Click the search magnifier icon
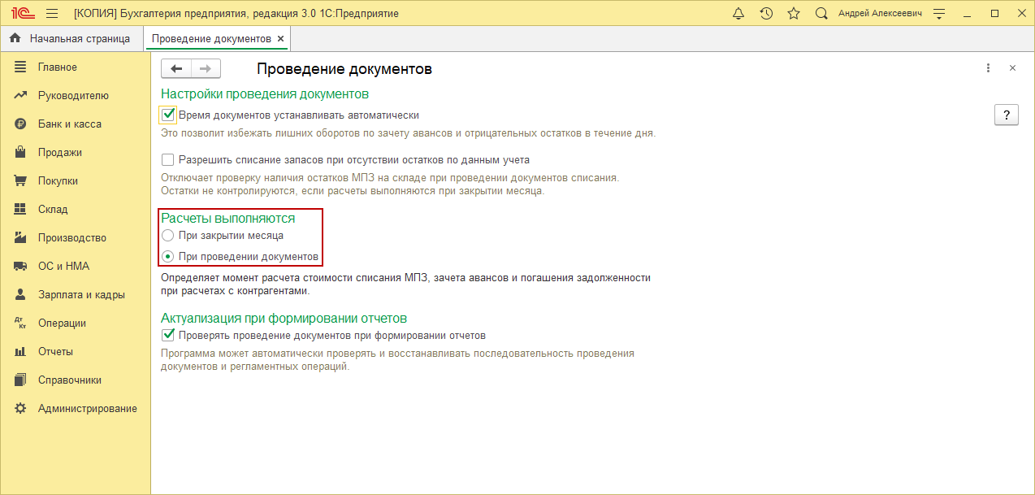Image resolution: width=1035 pixels, height=495 pixels. click(821, 14)
